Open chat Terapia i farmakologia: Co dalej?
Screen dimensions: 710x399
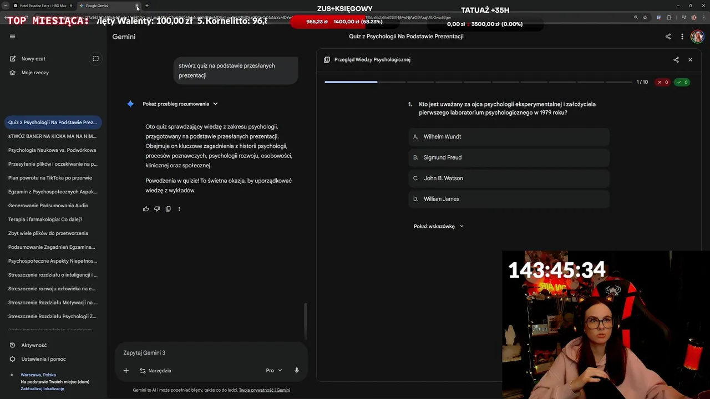click(52, 219)
